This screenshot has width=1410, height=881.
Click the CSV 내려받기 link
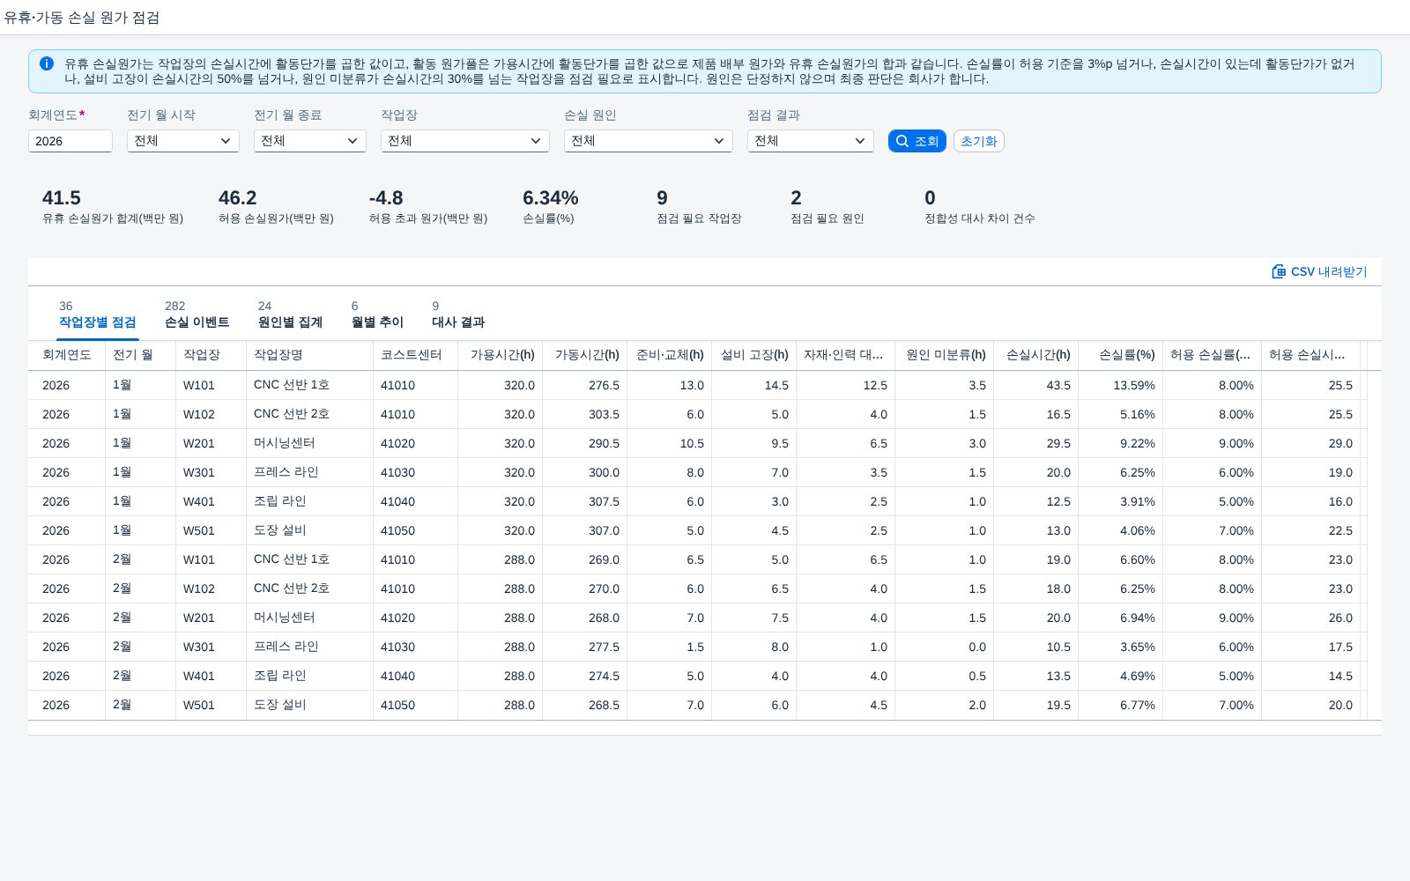pyautogui.click(x=1319, y=271)
